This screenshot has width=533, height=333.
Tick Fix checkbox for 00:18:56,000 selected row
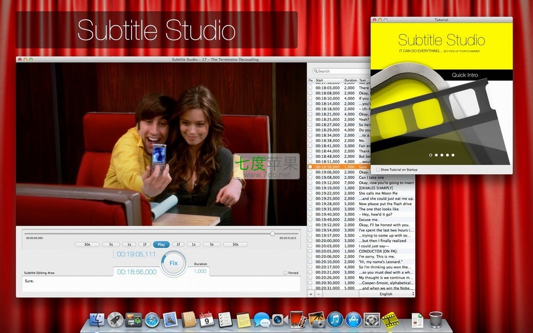pos(310,167)
